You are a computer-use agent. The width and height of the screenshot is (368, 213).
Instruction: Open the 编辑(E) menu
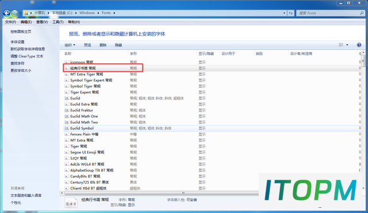coord(26,22)
